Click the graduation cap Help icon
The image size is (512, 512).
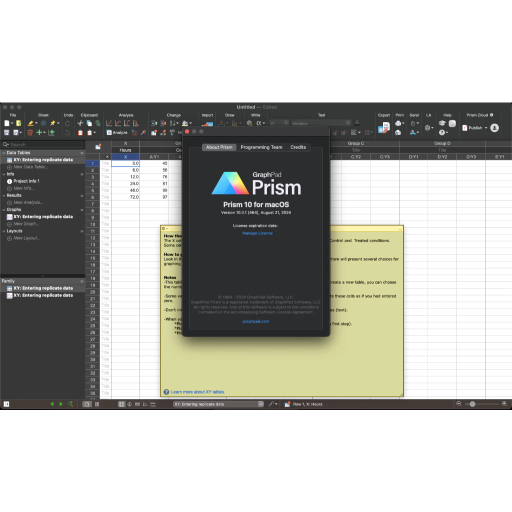(x=442, y=123)
